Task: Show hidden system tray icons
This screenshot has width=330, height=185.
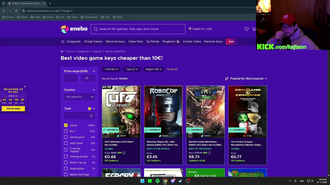Action: (x=290, y=181)
